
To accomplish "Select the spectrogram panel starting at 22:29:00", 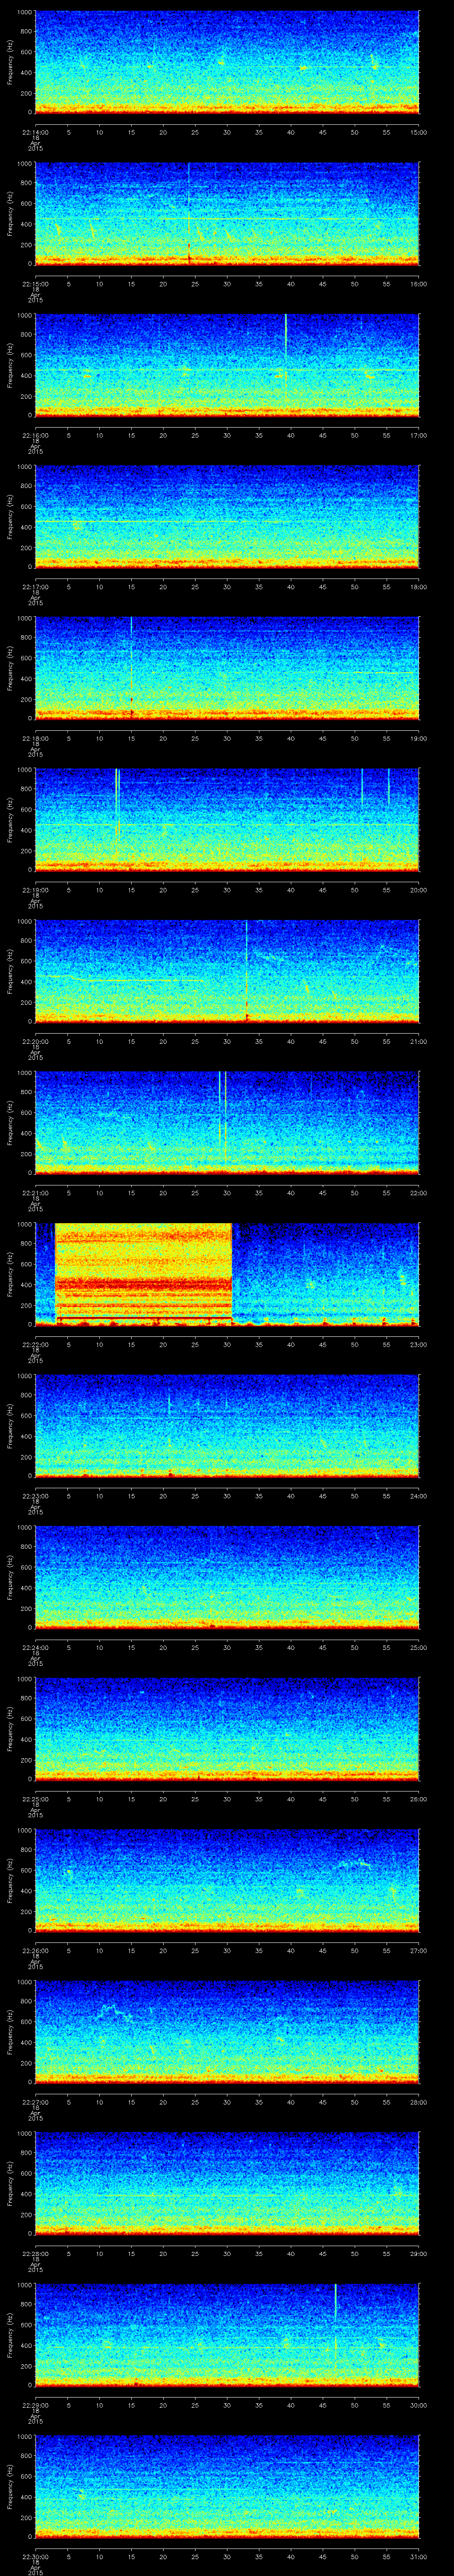I will click(227, 2335).
